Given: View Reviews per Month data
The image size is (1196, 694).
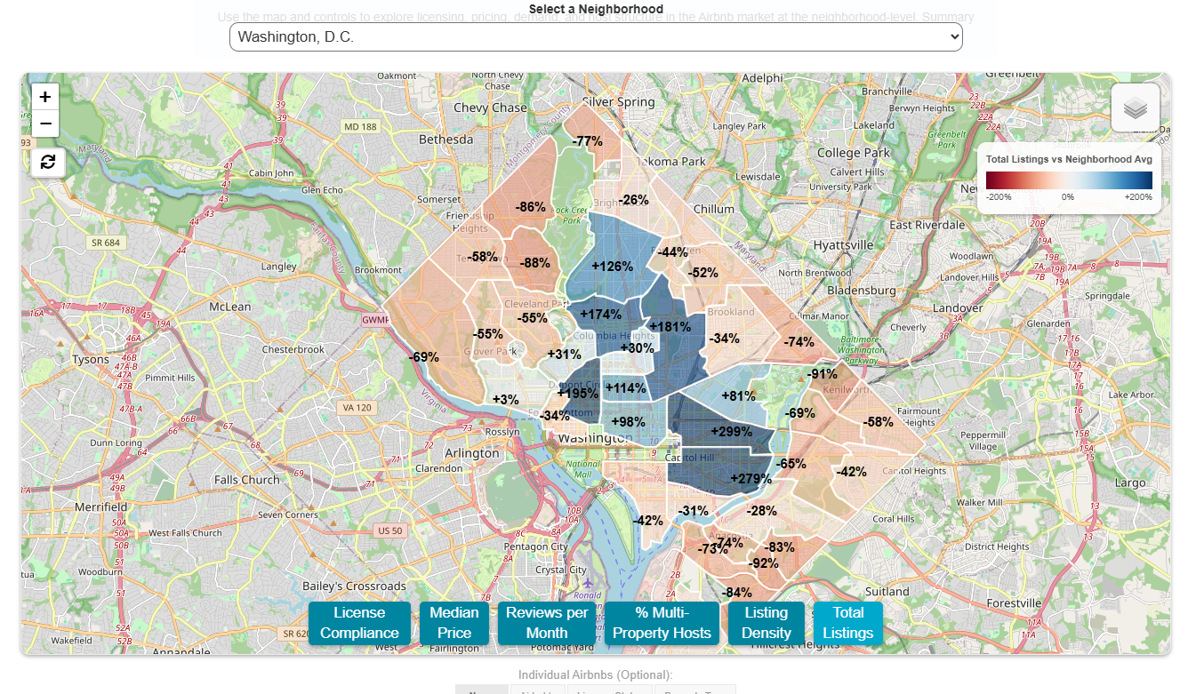Looking at the screenshot, I should [546, 623].
